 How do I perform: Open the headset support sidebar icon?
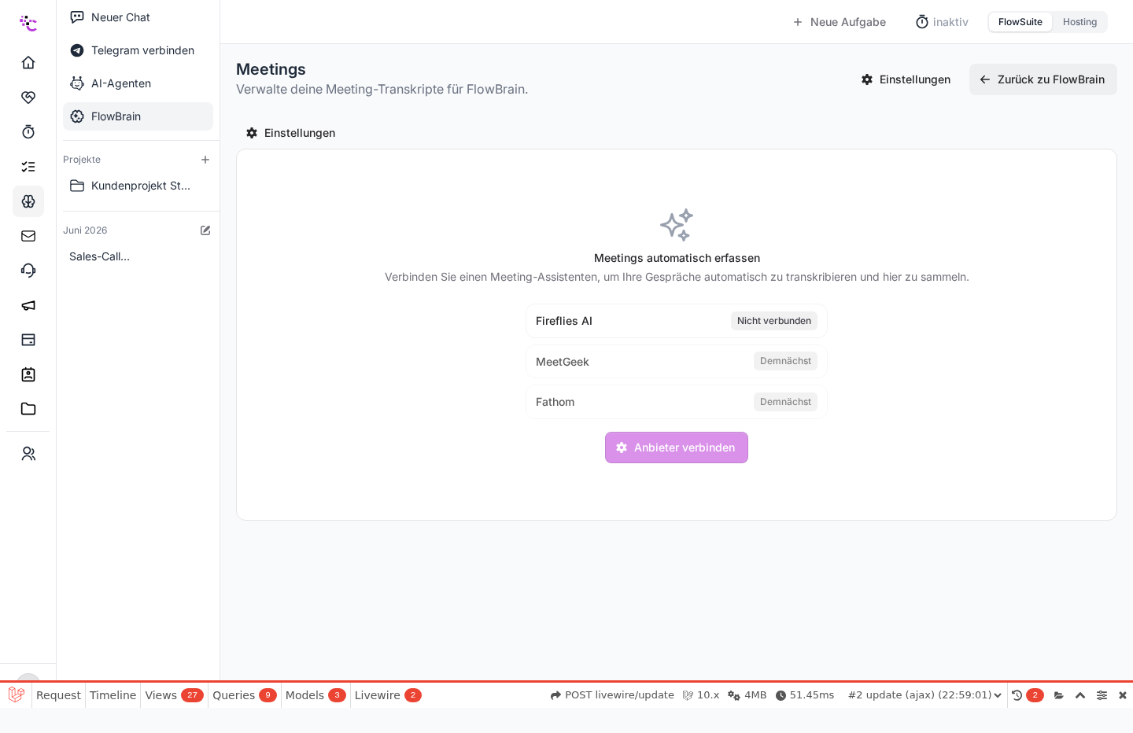28,270
